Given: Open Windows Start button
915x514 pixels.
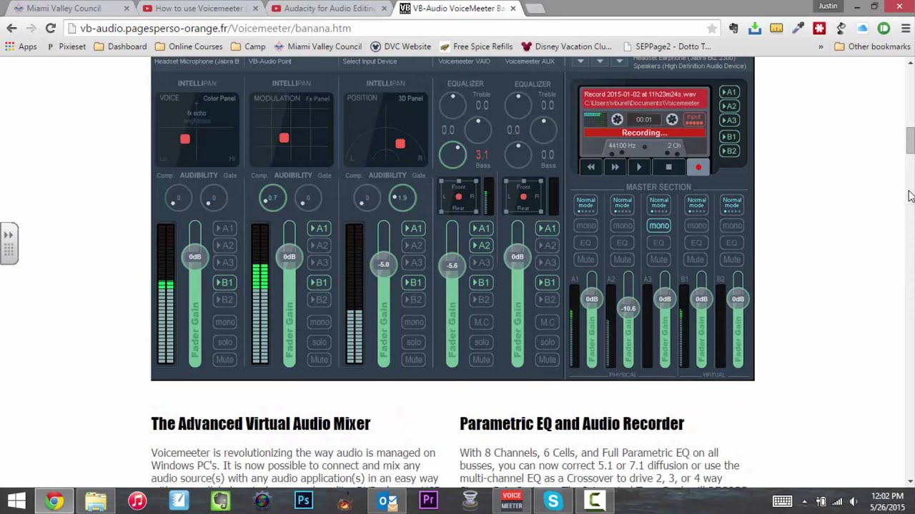Looking at the screenshot, I should [16, 500].
